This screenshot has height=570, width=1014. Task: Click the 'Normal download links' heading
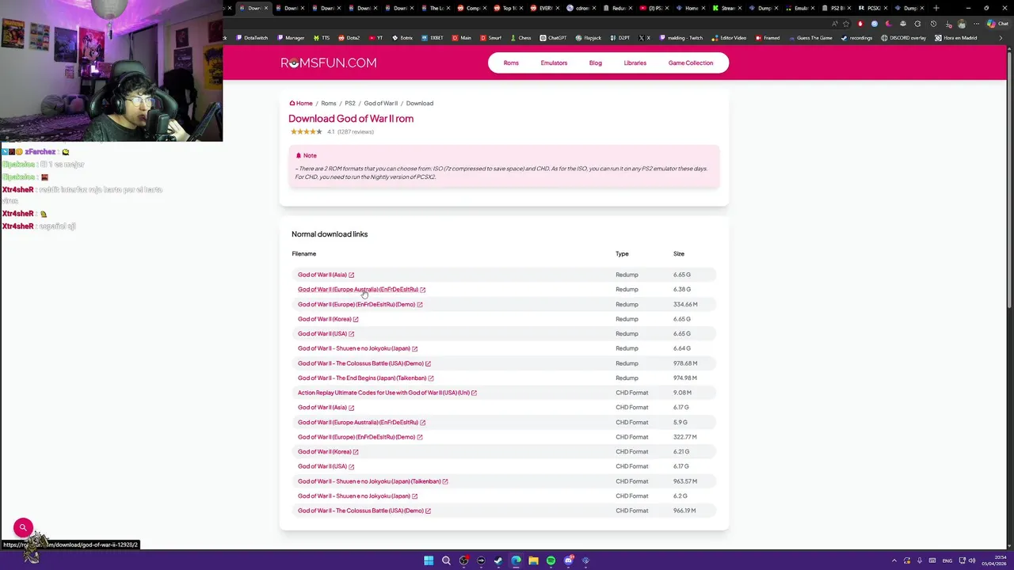tap(330, 234)
